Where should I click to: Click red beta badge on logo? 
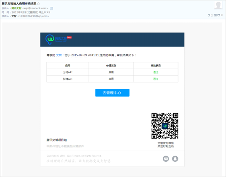click(69, 38)
